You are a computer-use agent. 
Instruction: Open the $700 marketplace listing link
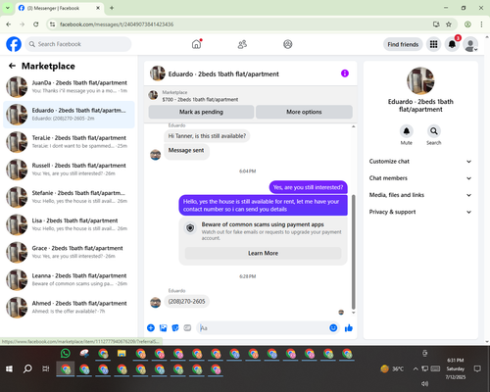[200, 100]
